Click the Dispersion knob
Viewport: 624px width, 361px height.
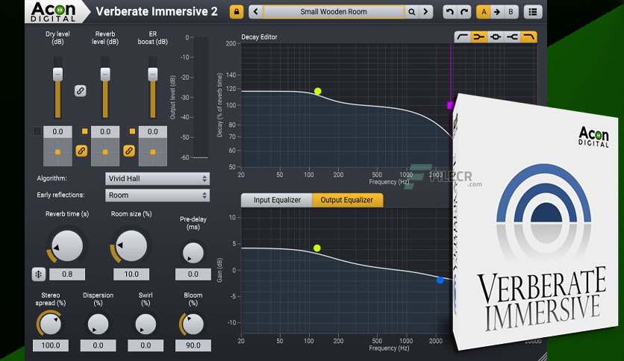(98, 324)
